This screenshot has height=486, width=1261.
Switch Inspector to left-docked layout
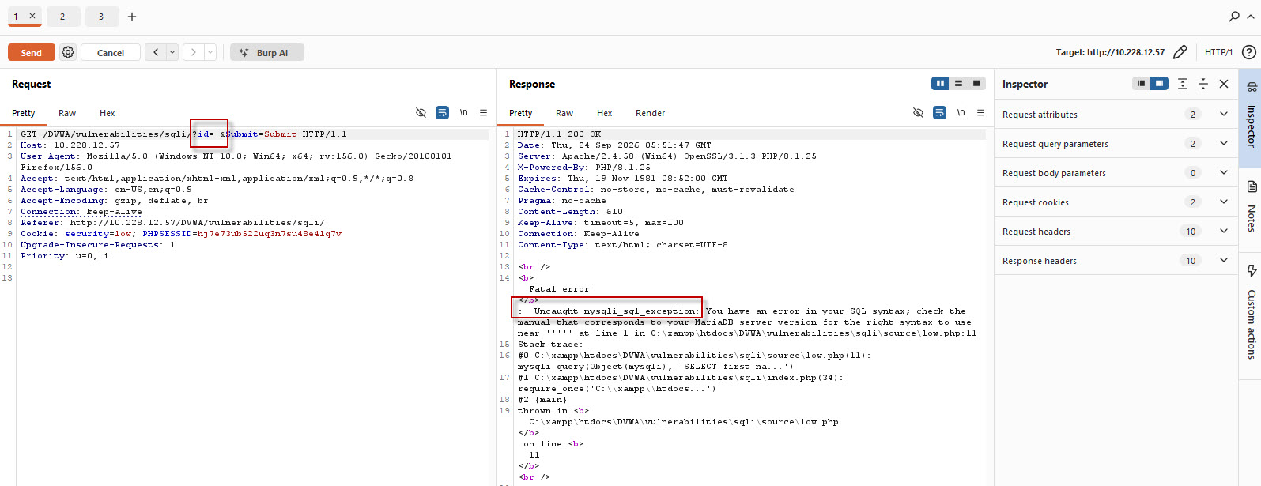(1141, 84)
